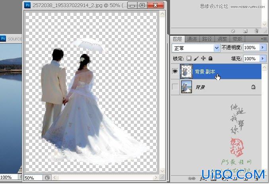Click the 不透明度 label

pos(232,48)
